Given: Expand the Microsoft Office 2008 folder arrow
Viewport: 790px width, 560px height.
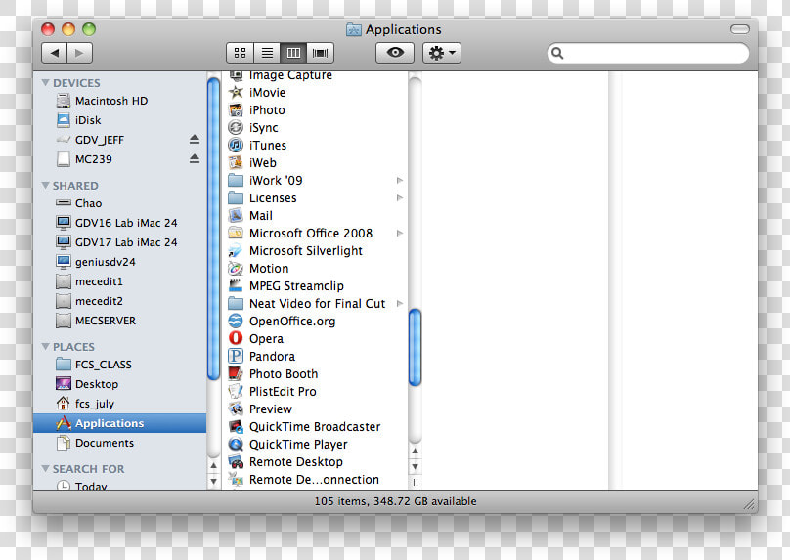Looking at the screenshot, I should tap(400, 234).
